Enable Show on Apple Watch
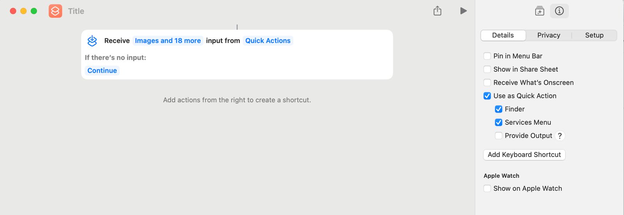This screenshot has height=215, width=624. (x=487, y=188)
